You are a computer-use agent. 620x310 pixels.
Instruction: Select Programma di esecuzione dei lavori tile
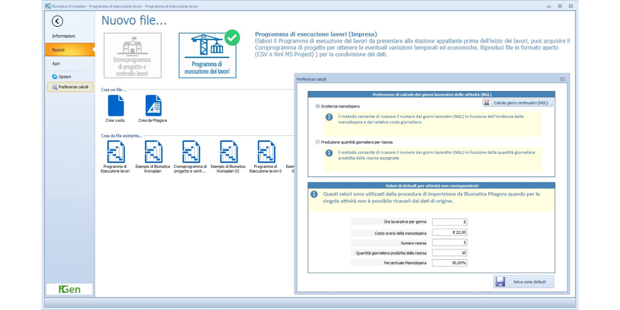[207, 56]
